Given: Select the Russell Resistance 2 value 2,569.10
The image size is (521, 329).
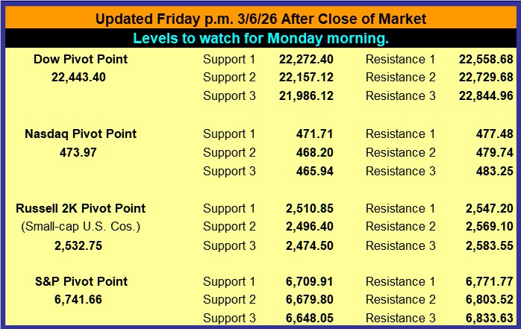Looking at the screenshot, I should click(490, 226).
